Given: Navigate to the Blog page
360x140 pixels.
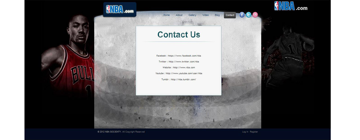Looking at the screenshot, I should [x=217, y=15].
